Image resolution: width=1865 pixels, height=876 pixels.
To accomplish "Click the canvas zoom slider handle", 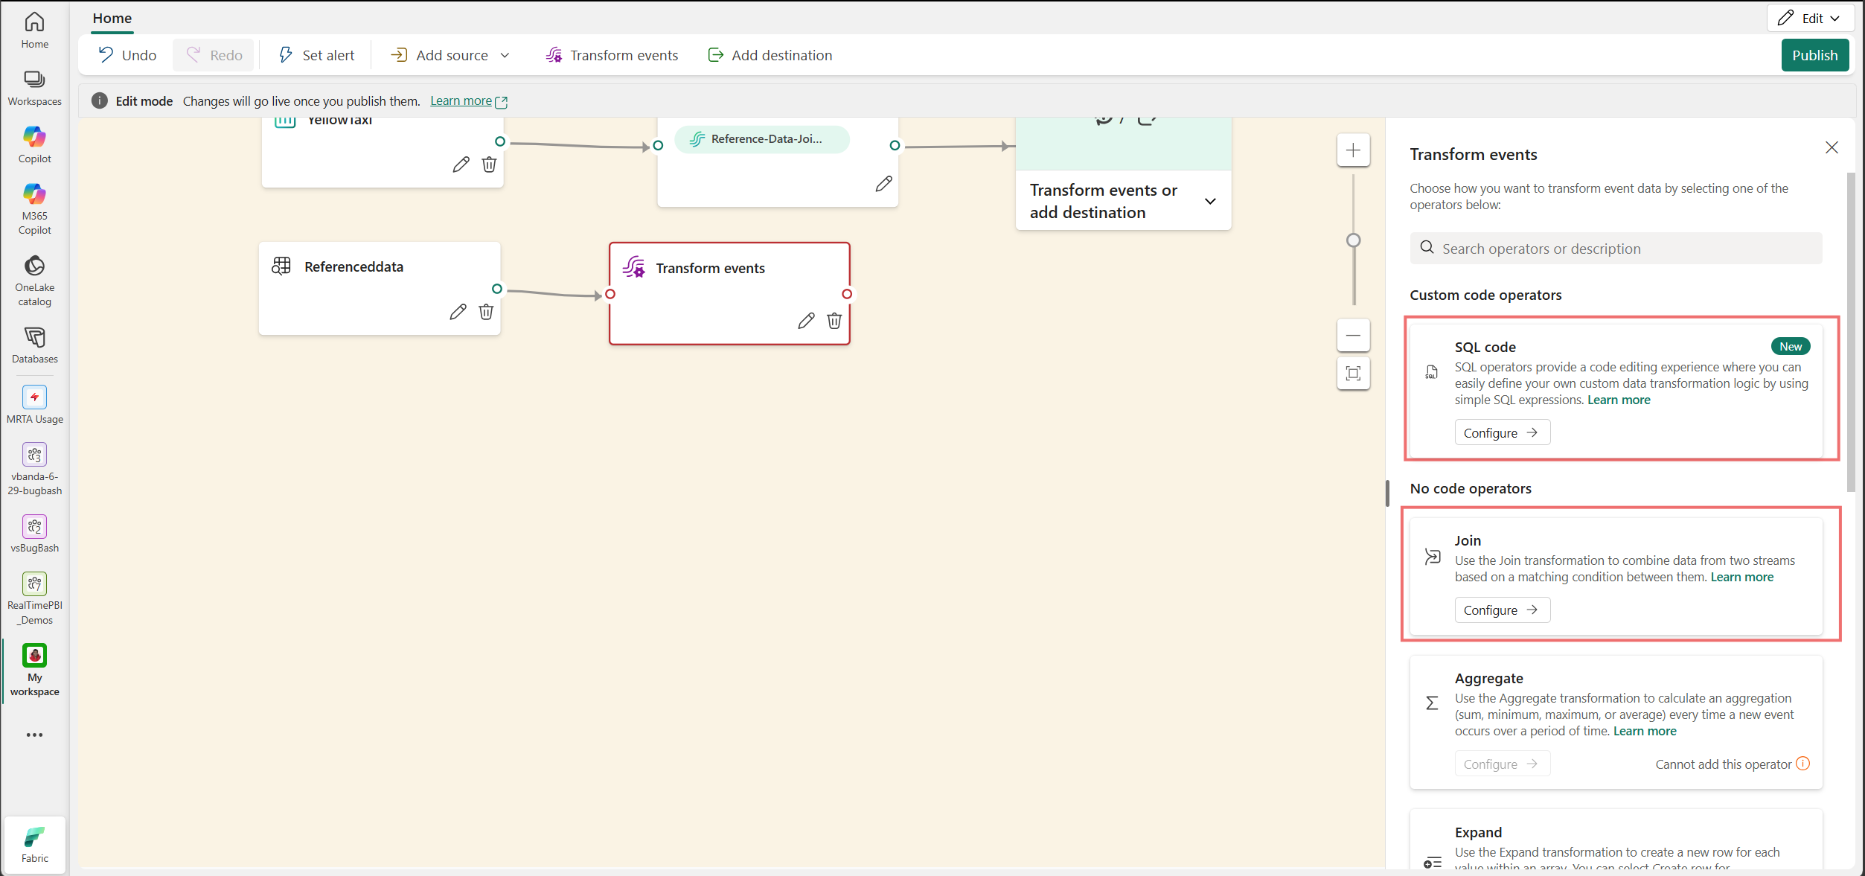I will pyautogui.click(x=1353, y=240).
